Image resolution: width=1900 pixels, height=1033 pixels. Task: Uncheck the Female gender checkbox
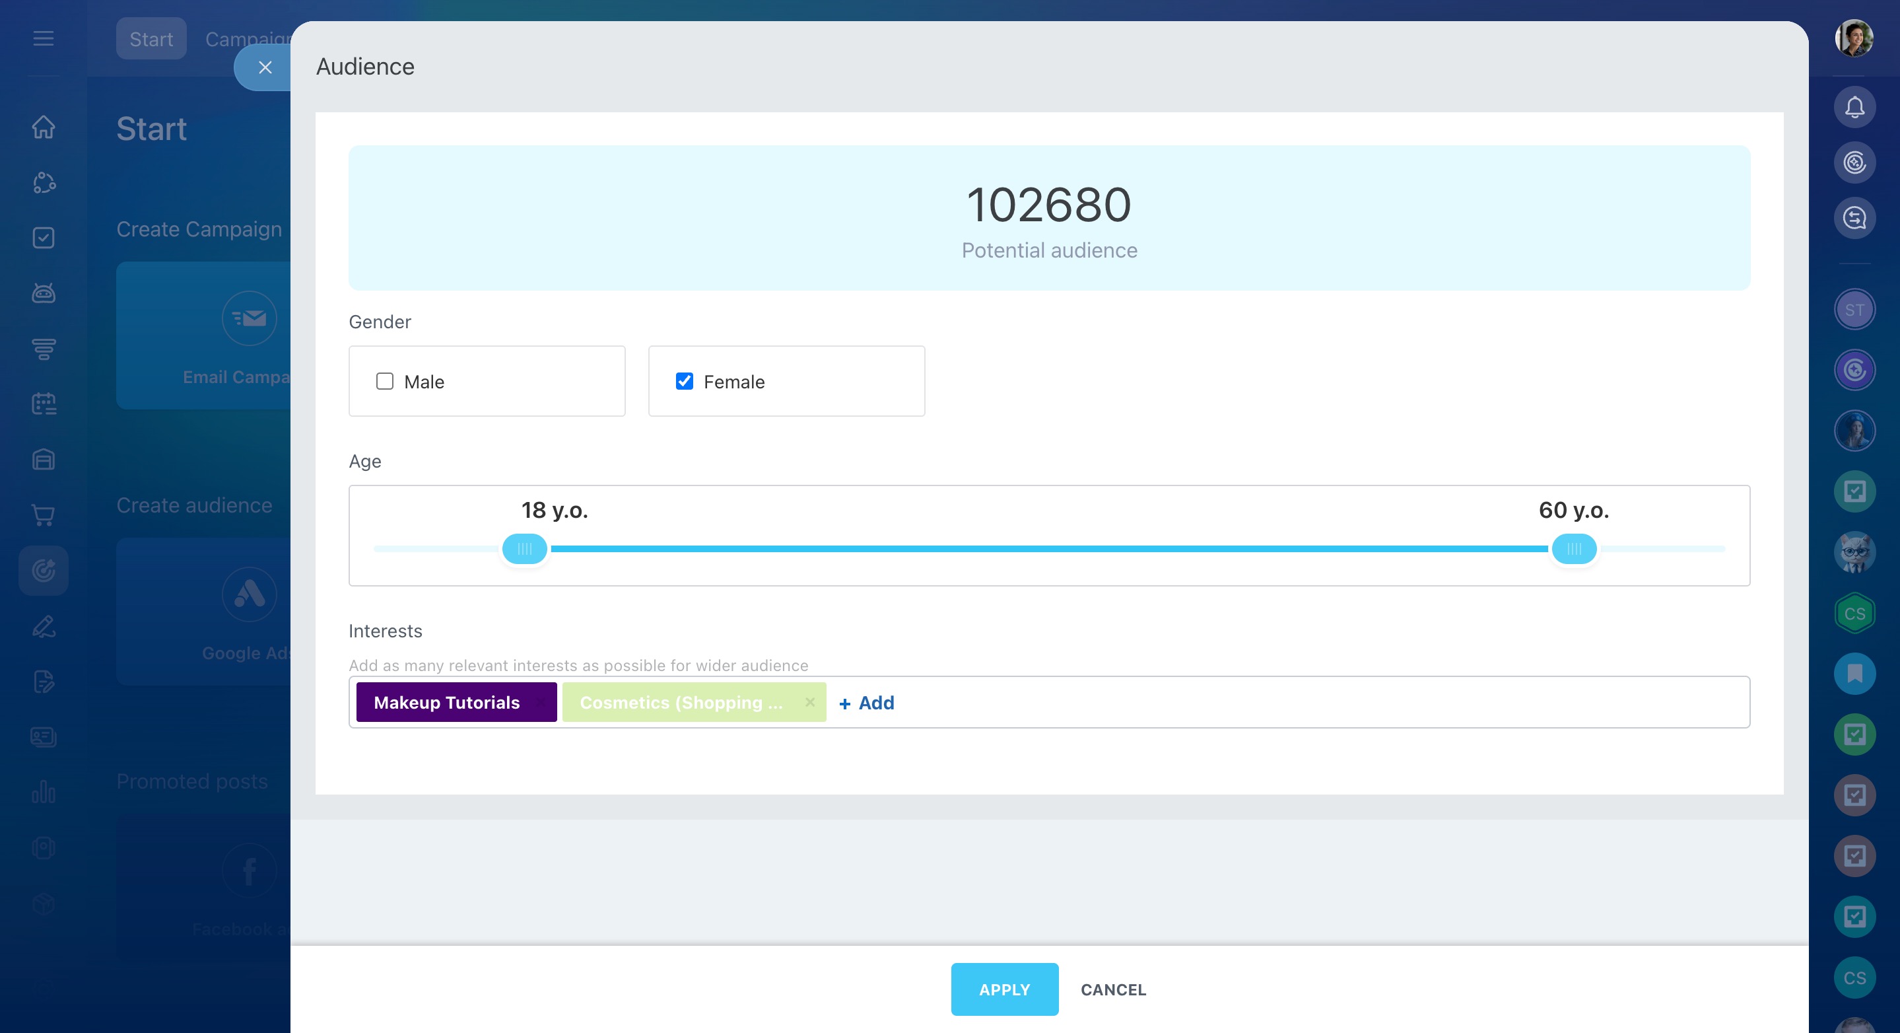click(x=685, y=382)
